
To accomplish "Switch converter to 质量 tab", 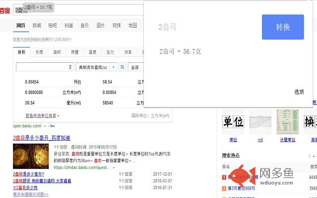I will [75, 52].
